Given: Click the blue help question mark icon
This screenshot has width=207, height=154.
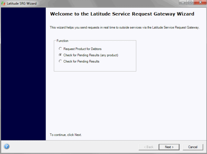Looking at the screenshot, I should 7,146.
